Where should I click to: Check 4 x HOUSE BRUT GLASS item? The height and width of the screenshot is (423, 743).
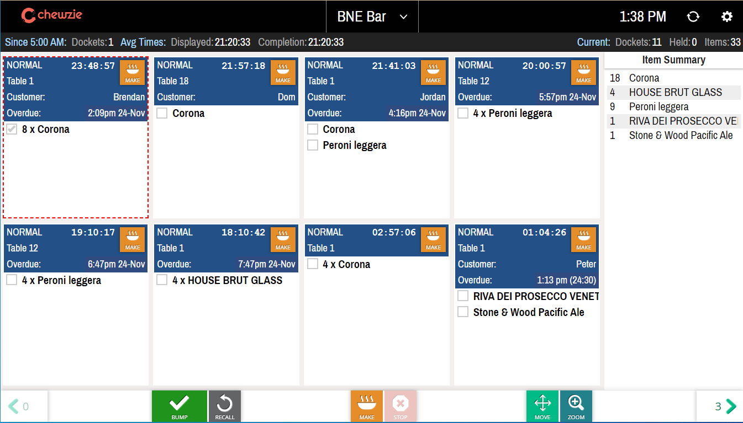[x=162, y=281]
